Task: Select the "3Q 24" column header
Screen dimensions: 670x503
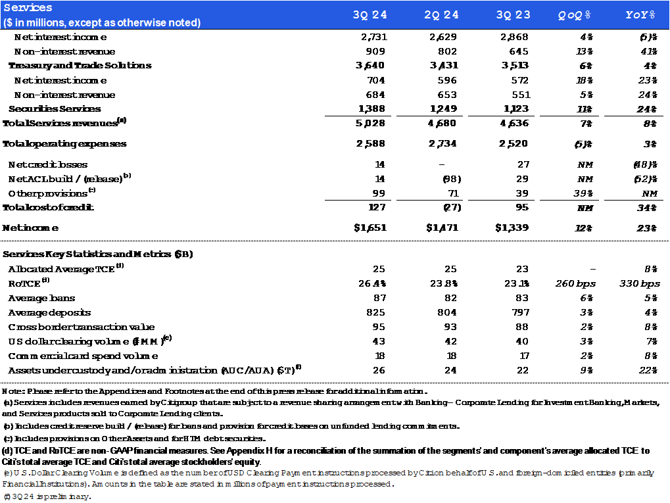Action: click(370, 15)
